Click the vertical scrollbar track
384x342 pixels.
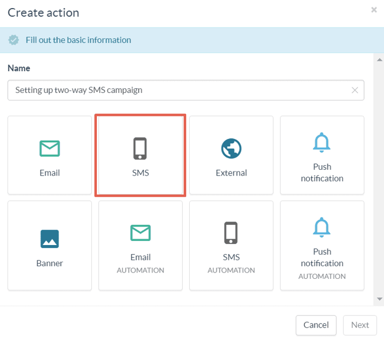(379, 178)
